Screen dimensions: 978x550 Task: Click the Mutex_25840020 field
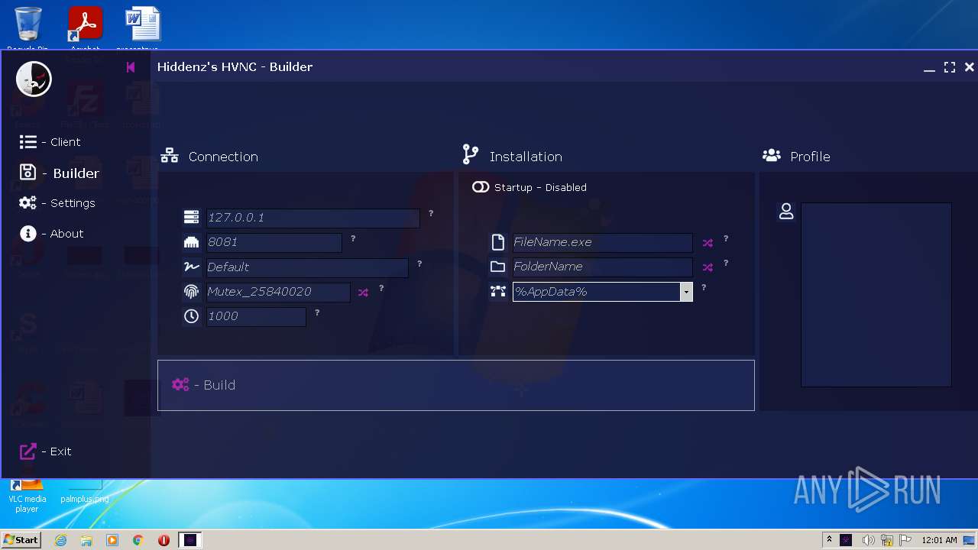pyautogui.click(x=278, y=292)
